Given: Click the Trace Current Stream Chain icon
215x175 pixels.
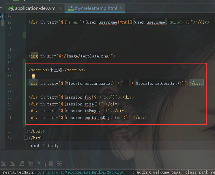Looking at the screenshot, I should pos(60,164).
